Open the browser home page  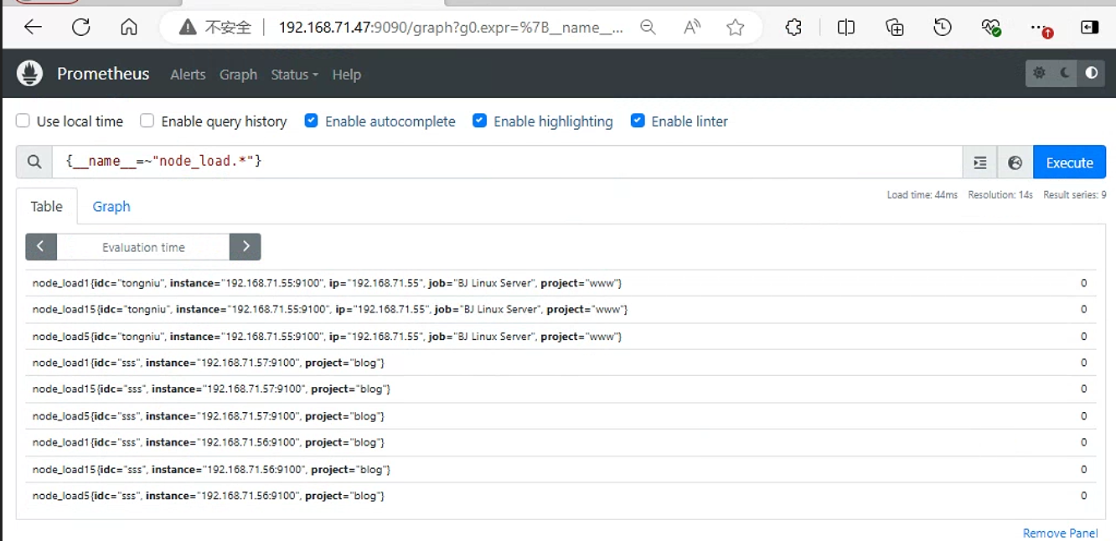click(129, 28)
